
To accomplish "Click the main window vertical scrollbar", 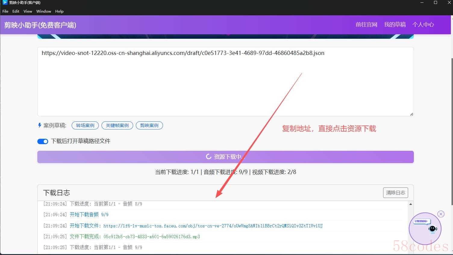I will 451,120.
